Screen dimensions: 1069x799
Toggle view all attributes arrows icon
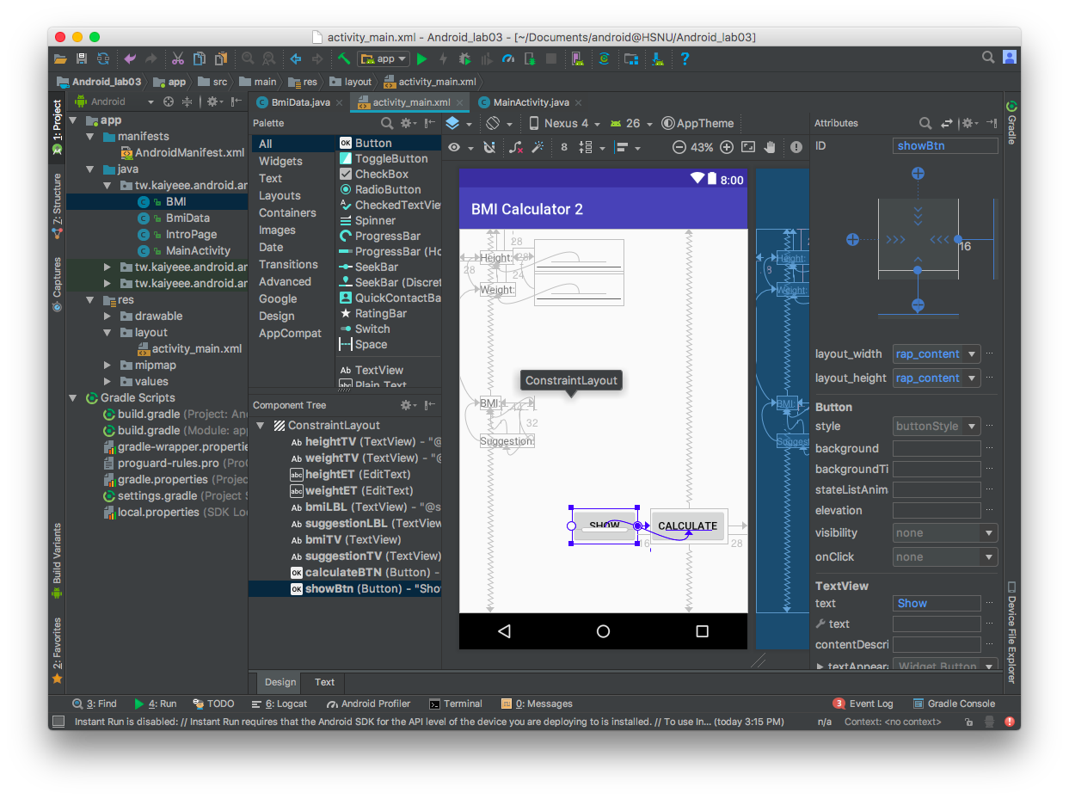947,123
